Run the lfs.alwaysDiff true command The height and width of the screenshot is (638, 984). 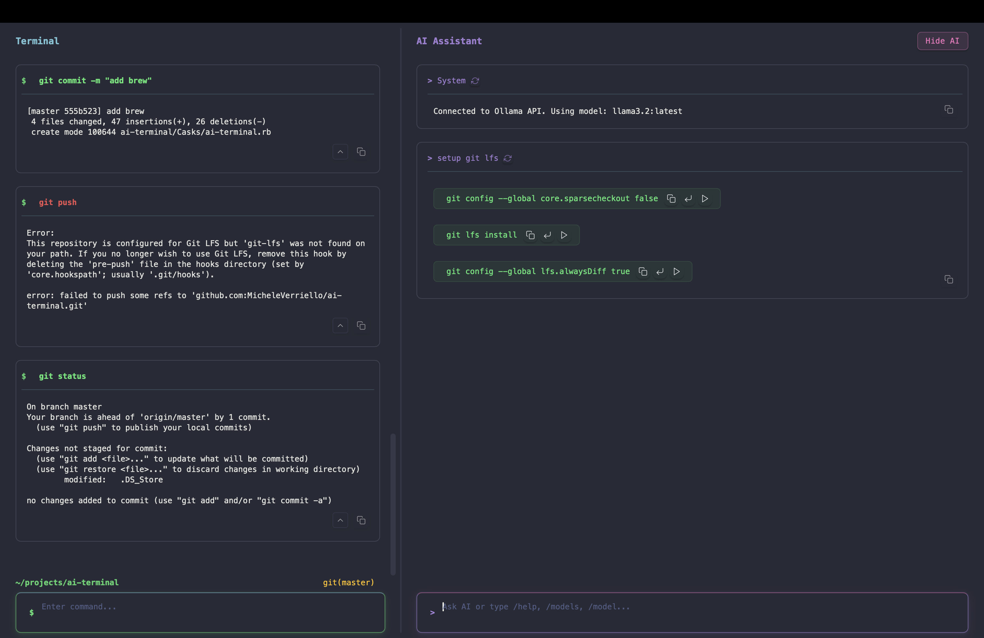(677, 272)
